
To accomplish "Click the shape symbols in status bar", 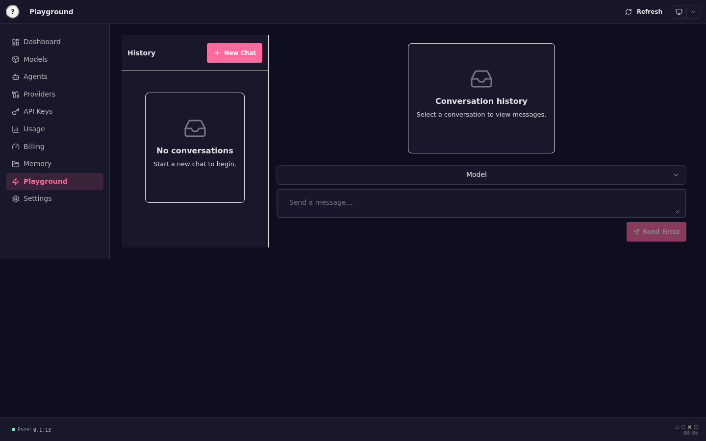I will (x=686, y=427).
